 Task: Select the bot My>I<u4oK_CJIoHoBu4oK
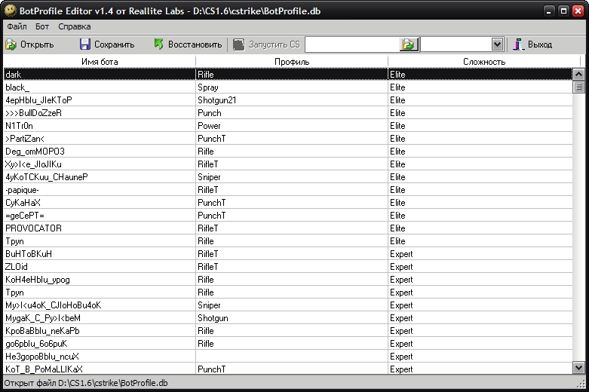pyautogui.click(x=288, y=305)
